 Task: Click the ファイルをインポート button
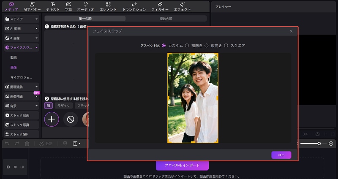(183, 165)
